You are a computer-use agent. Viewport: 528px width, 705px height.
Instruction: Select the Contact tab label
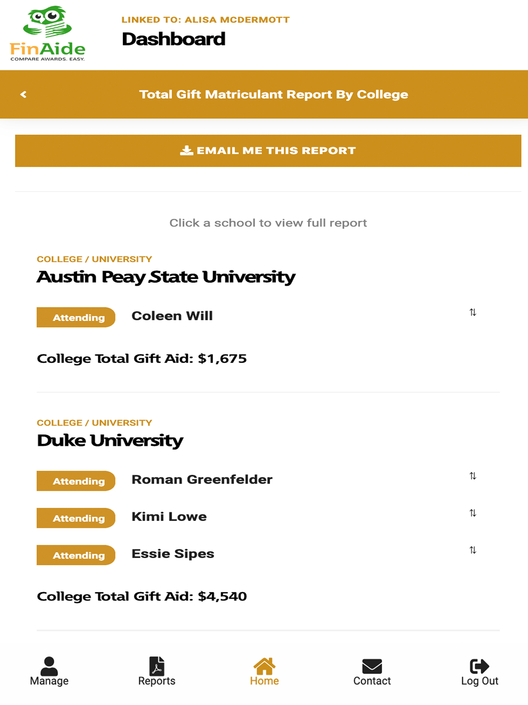[372, 681]
